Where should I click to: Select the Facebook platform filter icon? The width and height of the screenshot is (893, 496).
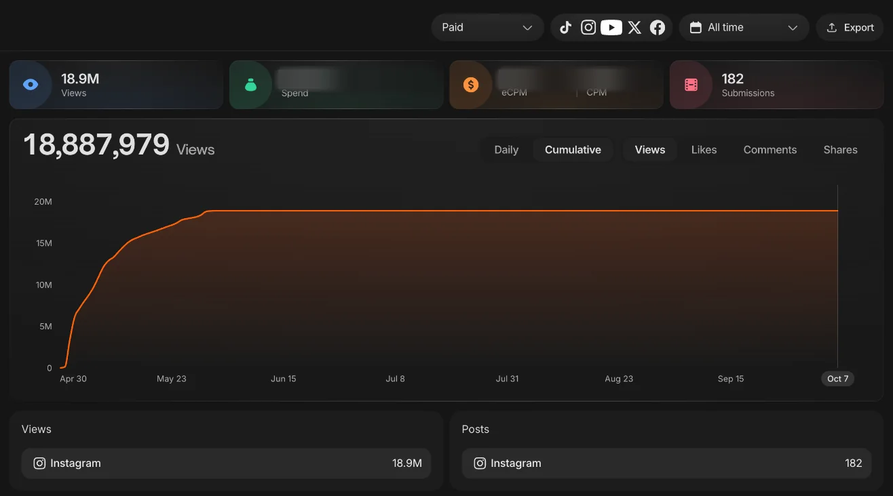pos(658,28)
